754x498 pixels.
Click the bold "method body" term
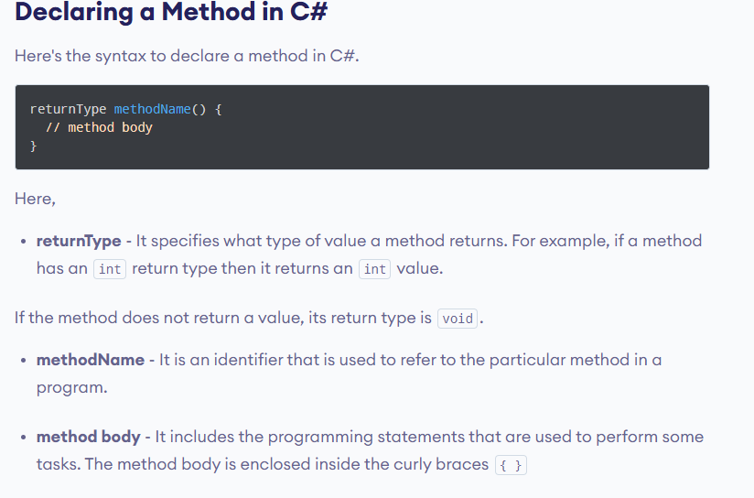pyautogui.click(x=89, y=437)
